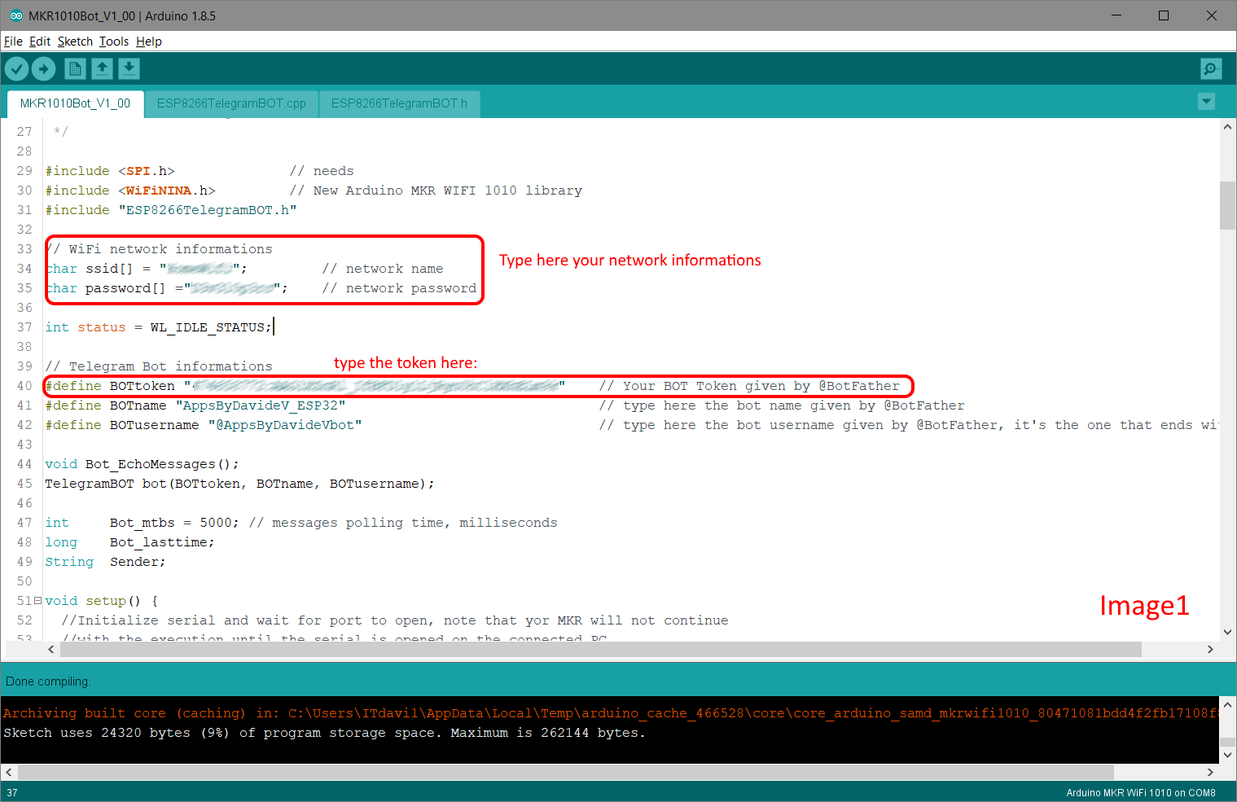1237x802 pixels.
Task: Save the sketch with the Save icon
Action: click(129, 68)
